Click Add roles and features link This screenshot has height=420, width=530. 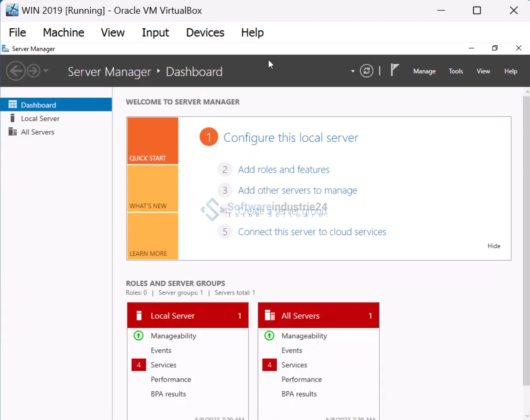click(x=284, y=169)
